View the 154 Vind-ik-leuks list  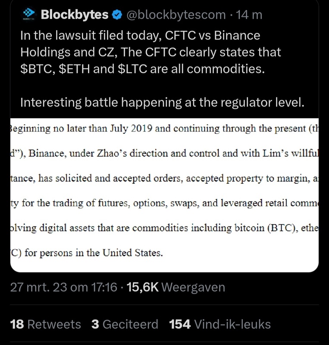[220, 324]
